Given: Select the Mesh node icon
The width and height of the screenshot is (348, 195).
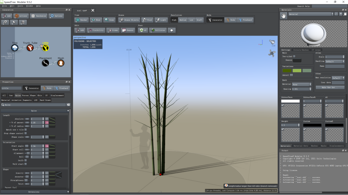Looking at the screenshot, I should 61,63.
